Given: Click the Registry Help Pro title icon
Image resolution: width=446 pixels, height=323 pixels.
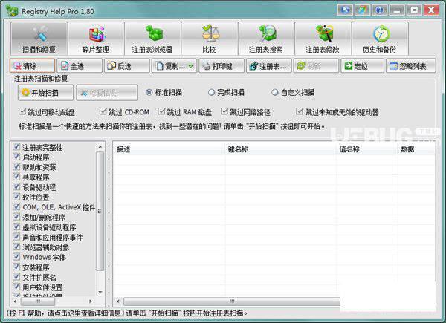Looking at the screenshot, I should (12, 11).
